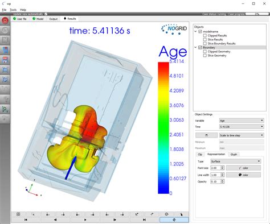Screen dimensions: 270x224
Task: Click the Point size stepper arrows
Action: tap(222, 168)
